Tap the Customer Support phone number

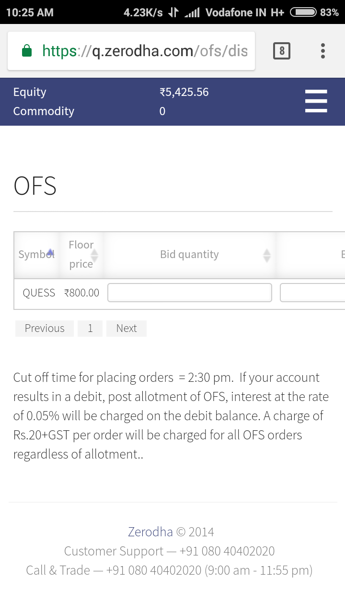[227, 551]
